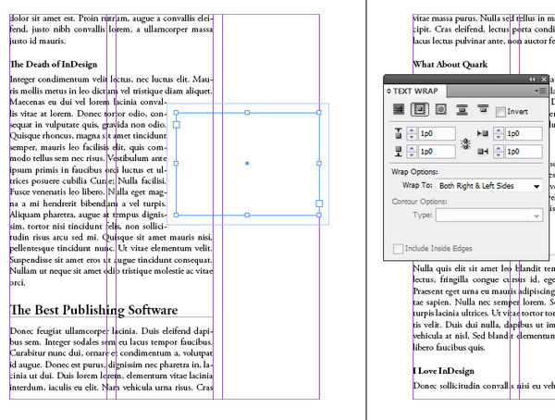Select Wrap around bounding box icon

[419, 109]
